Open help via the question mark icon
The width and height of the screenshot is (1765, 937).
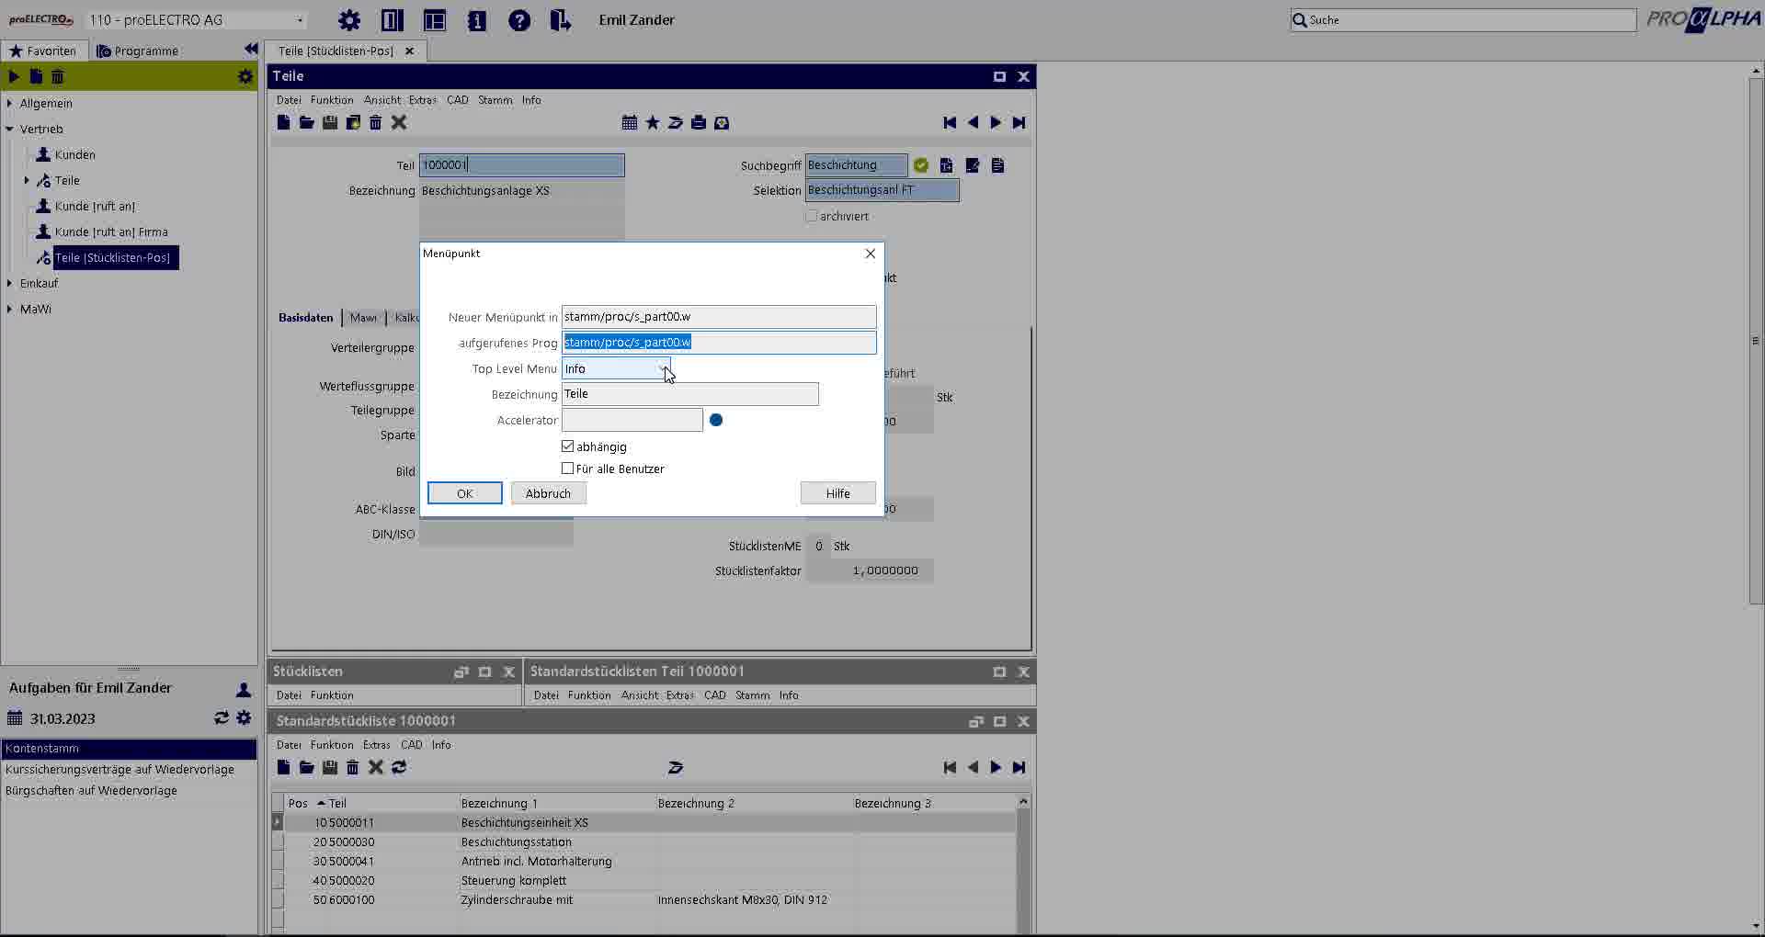click(x=519, y=20)
